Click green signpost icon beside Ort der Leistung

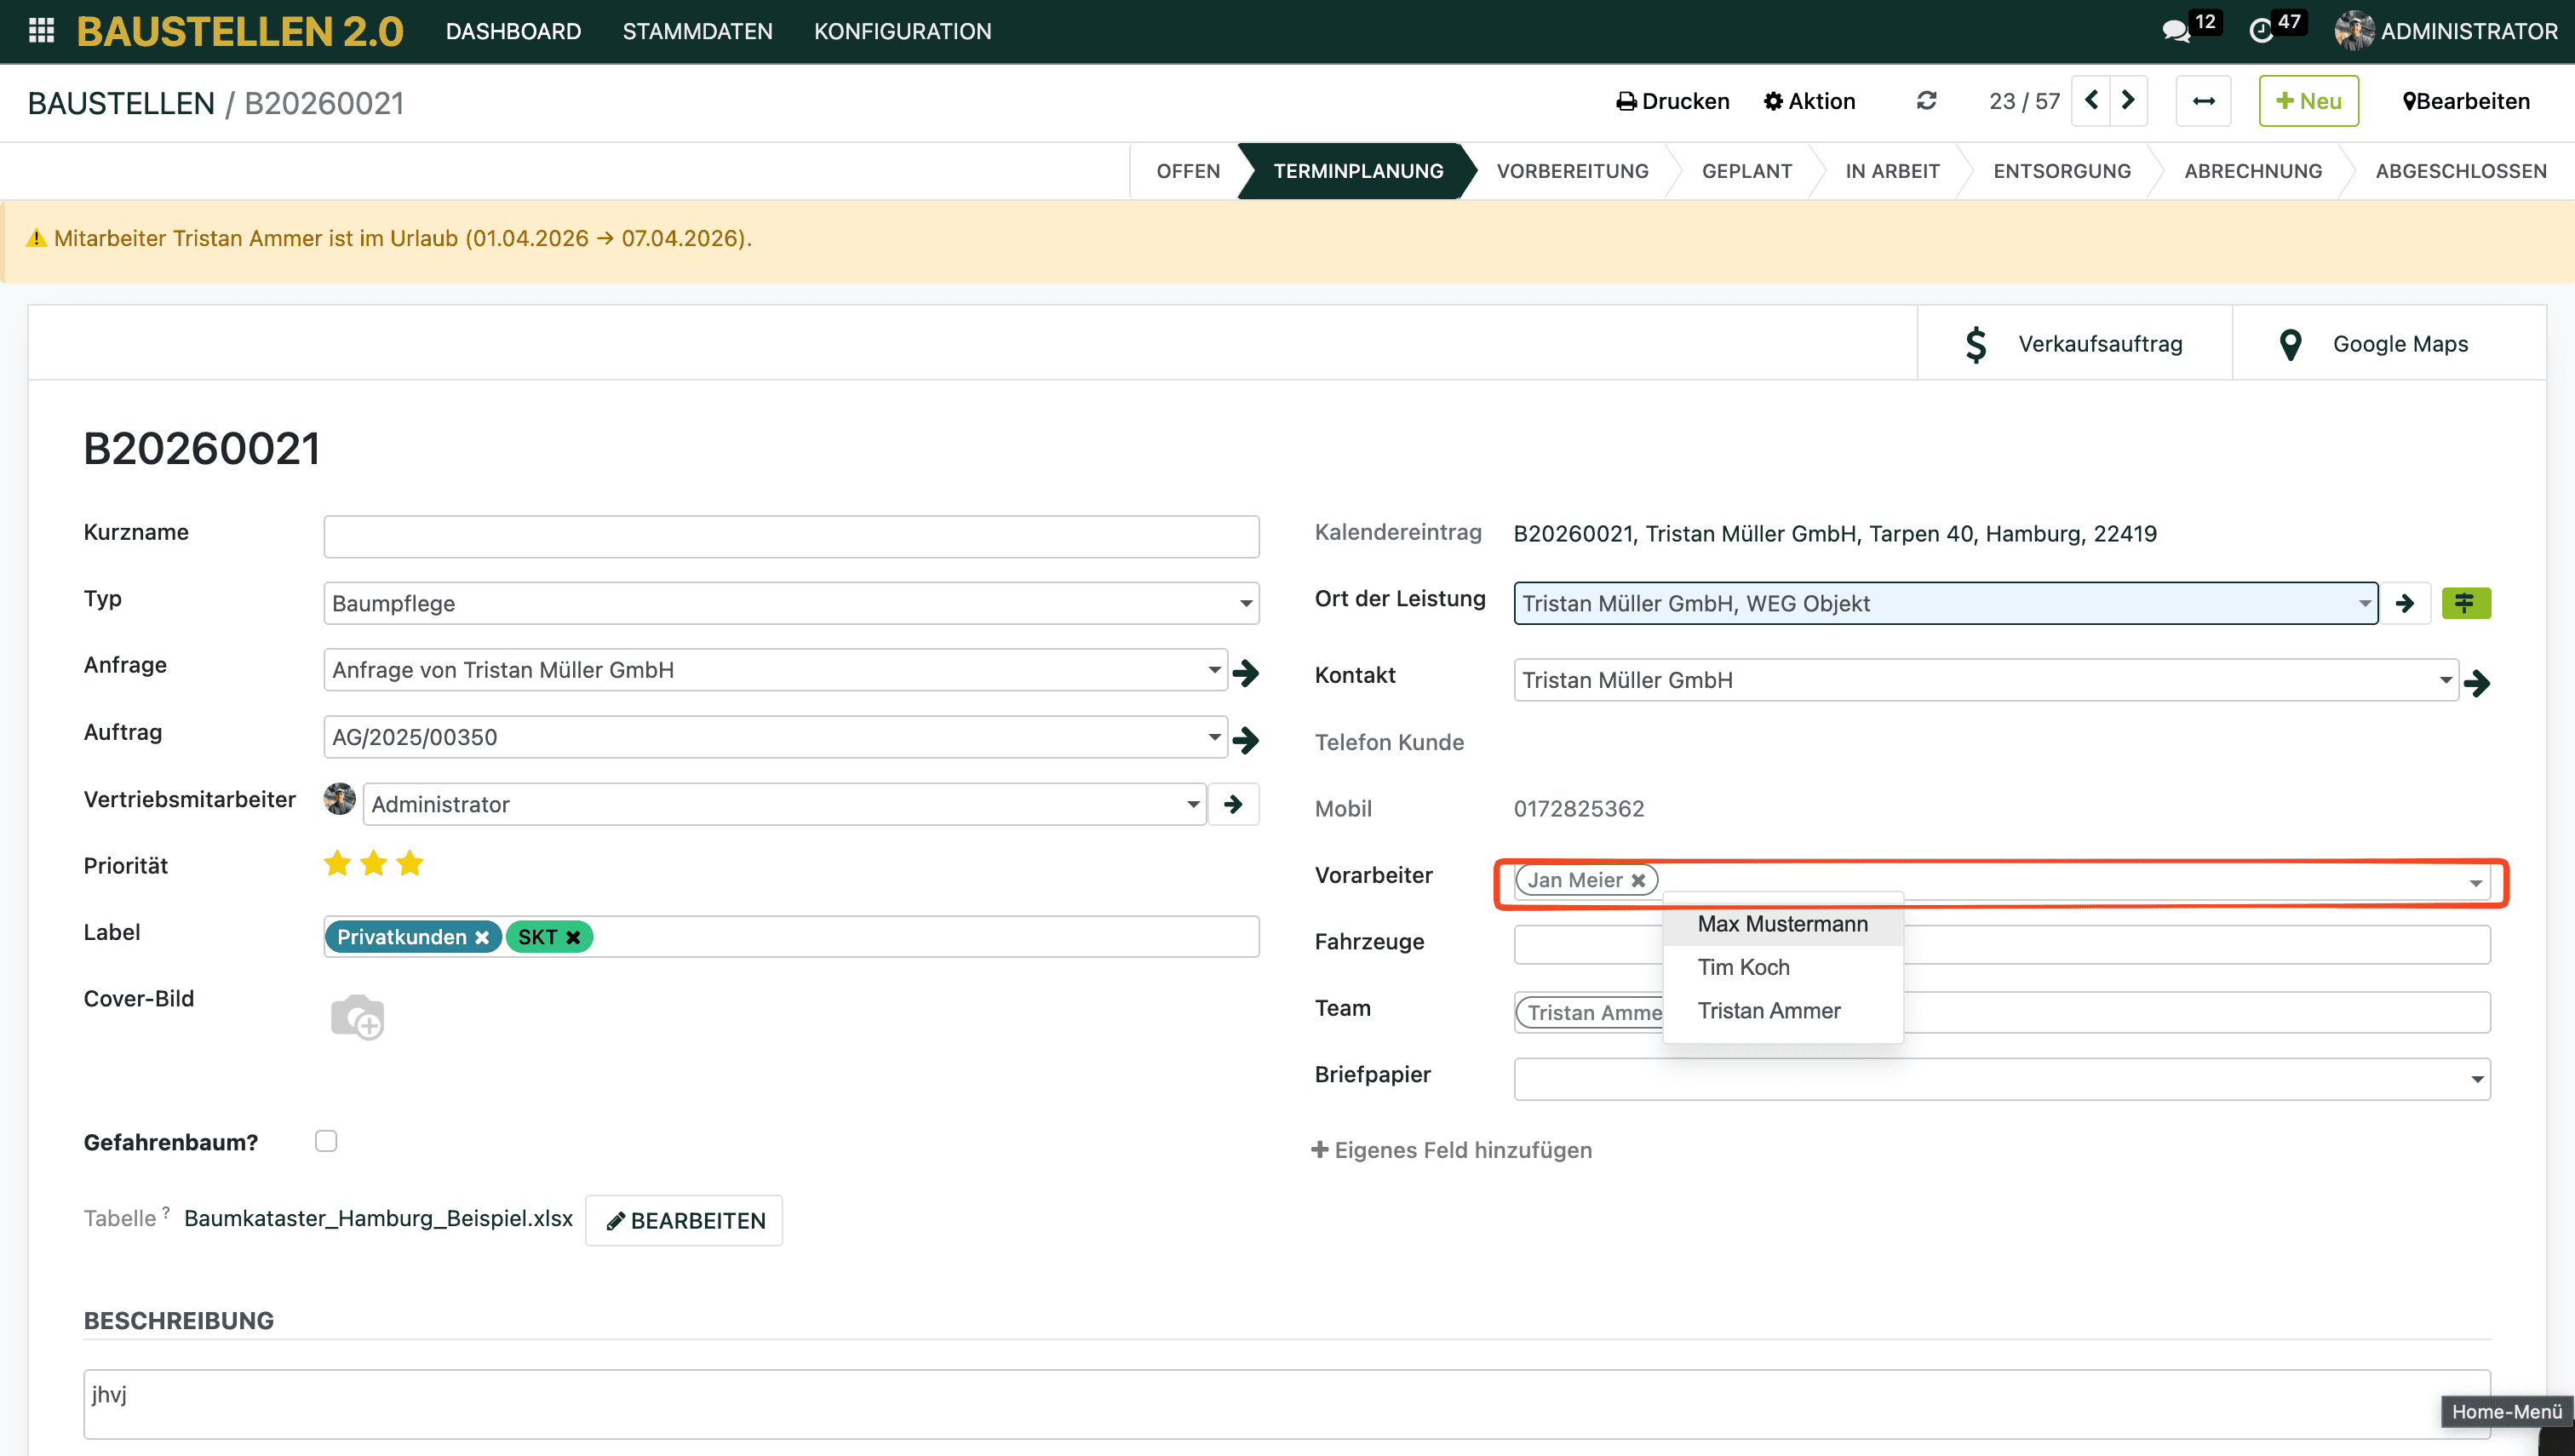click(x=2465, y=603)
